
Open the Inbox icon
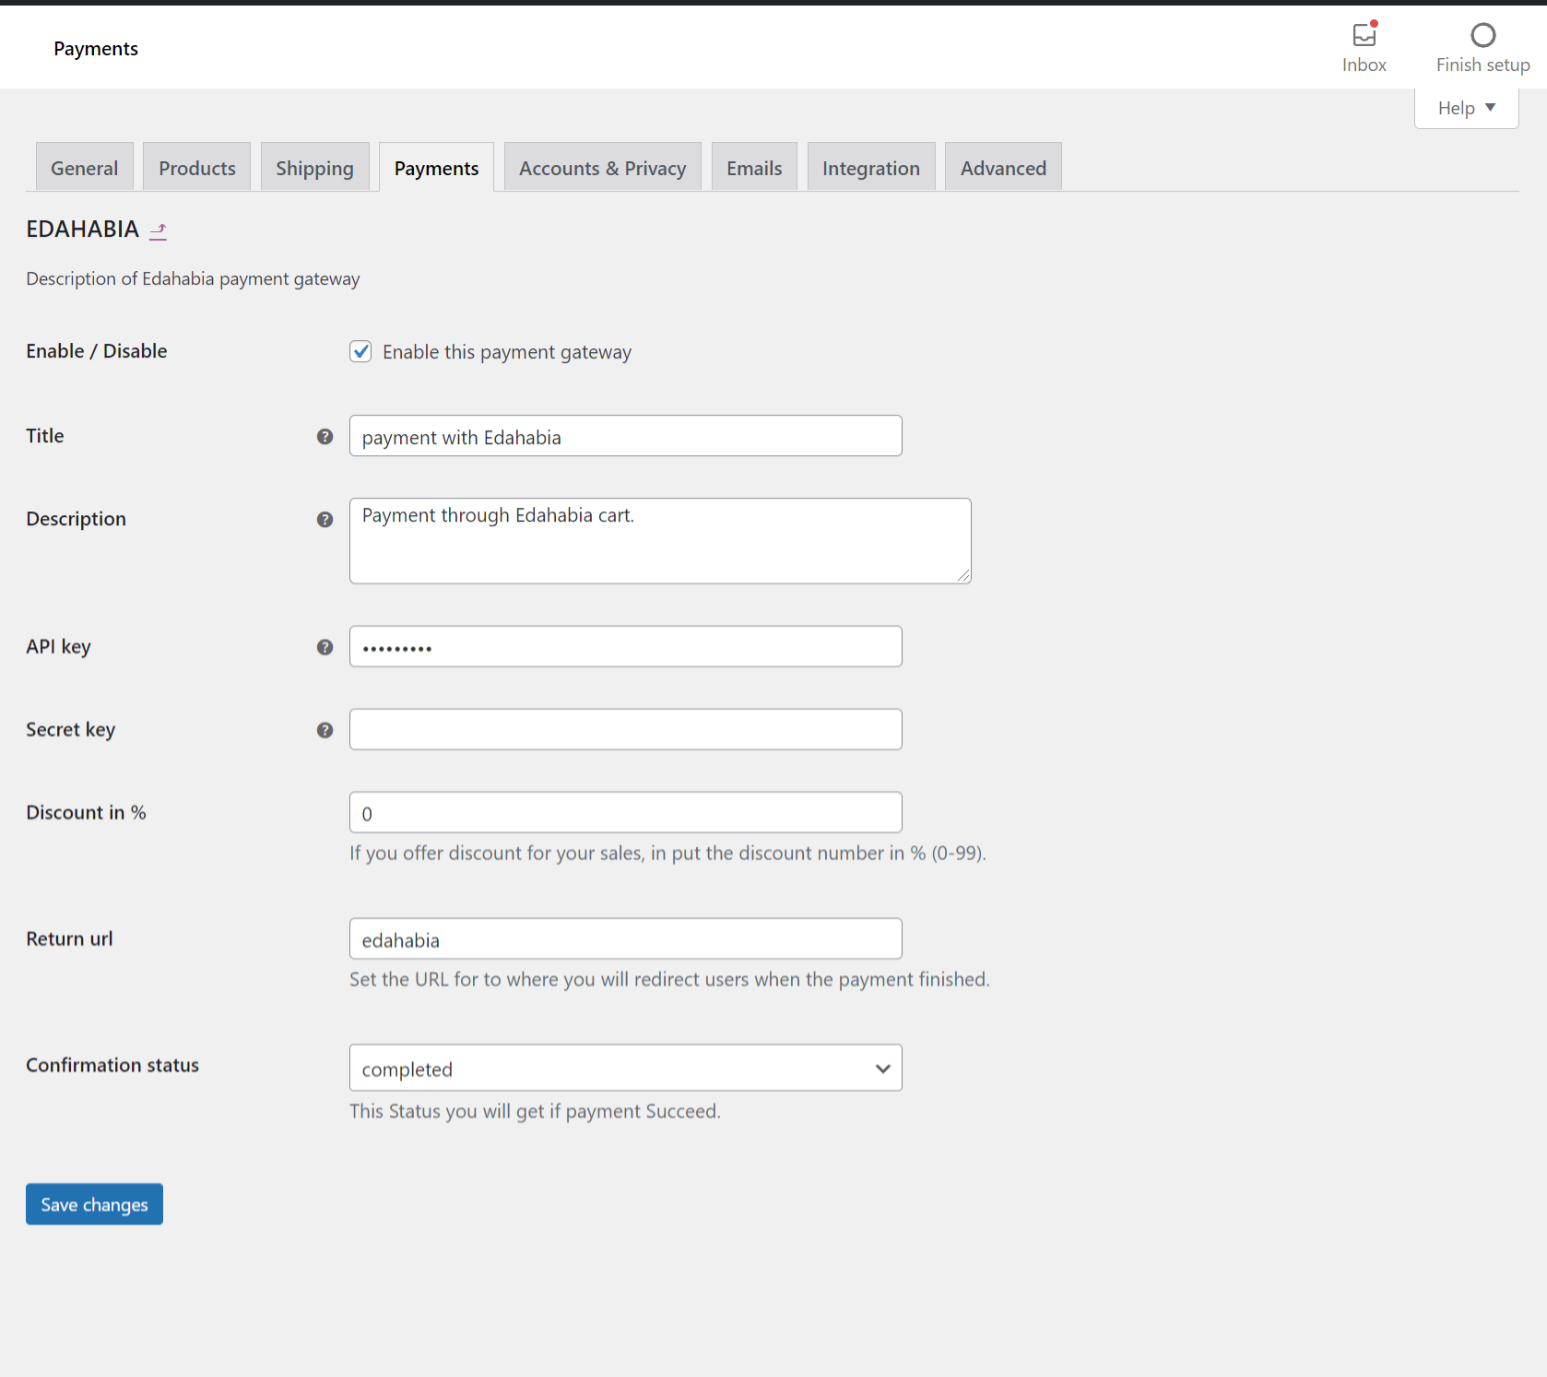[x=1364, y=35]
